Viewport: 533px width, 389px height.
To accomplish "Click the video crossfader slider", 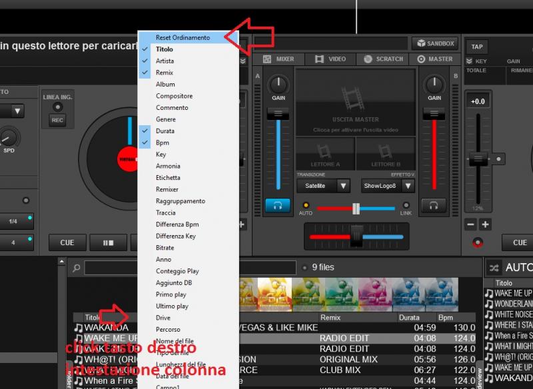I will (356, 208).
